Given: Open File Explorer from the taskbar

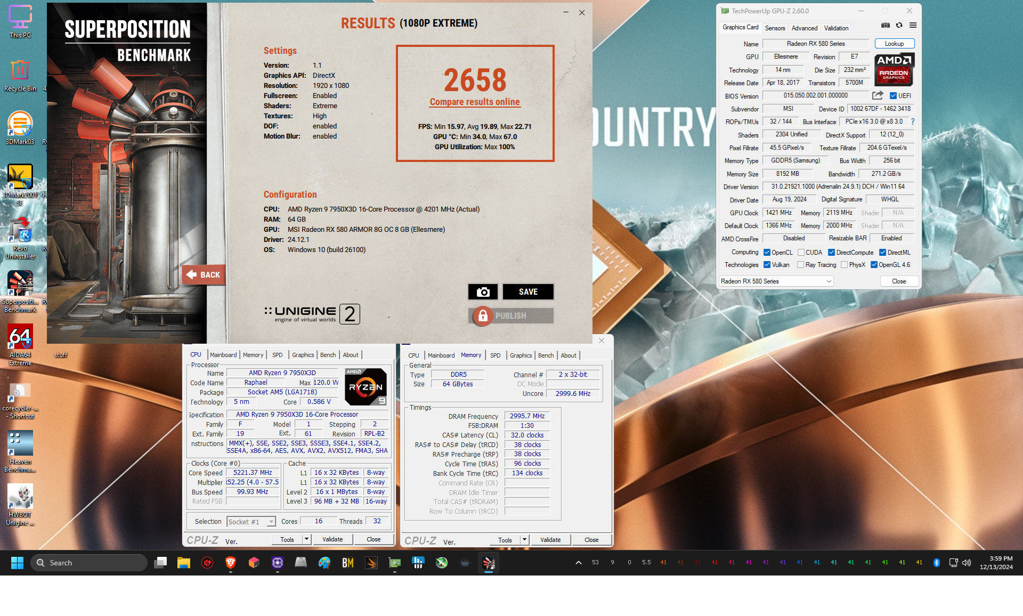Looking at the screenshot, I should pyautogui.click(x=184, y=563).
